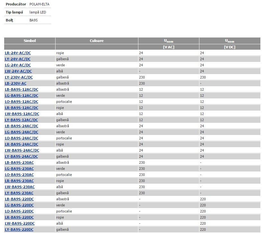Open the LO-BA9S-230AC product link
This screenshot has width=262, height=233.
(x=19, y=175)
